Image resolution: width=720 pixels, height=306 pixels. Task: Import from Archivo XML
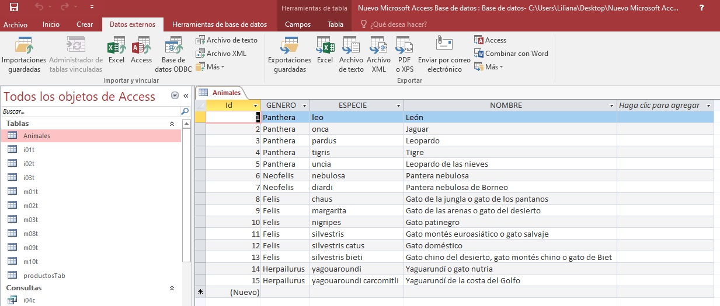[x=221, y=54]
